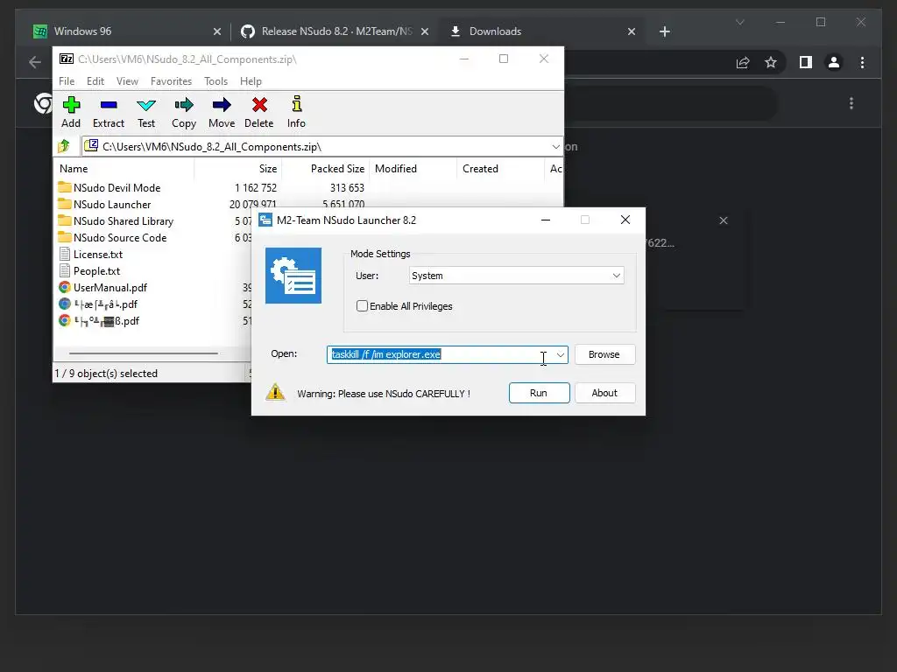Image resolution: width=897 pixels, height=672 pixels.
Task: Open the File menu in 7-Zip
Action: click(67, 81)
